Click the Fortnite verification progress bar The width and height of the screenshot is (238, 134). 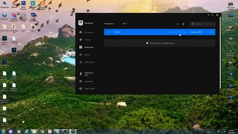177,32
